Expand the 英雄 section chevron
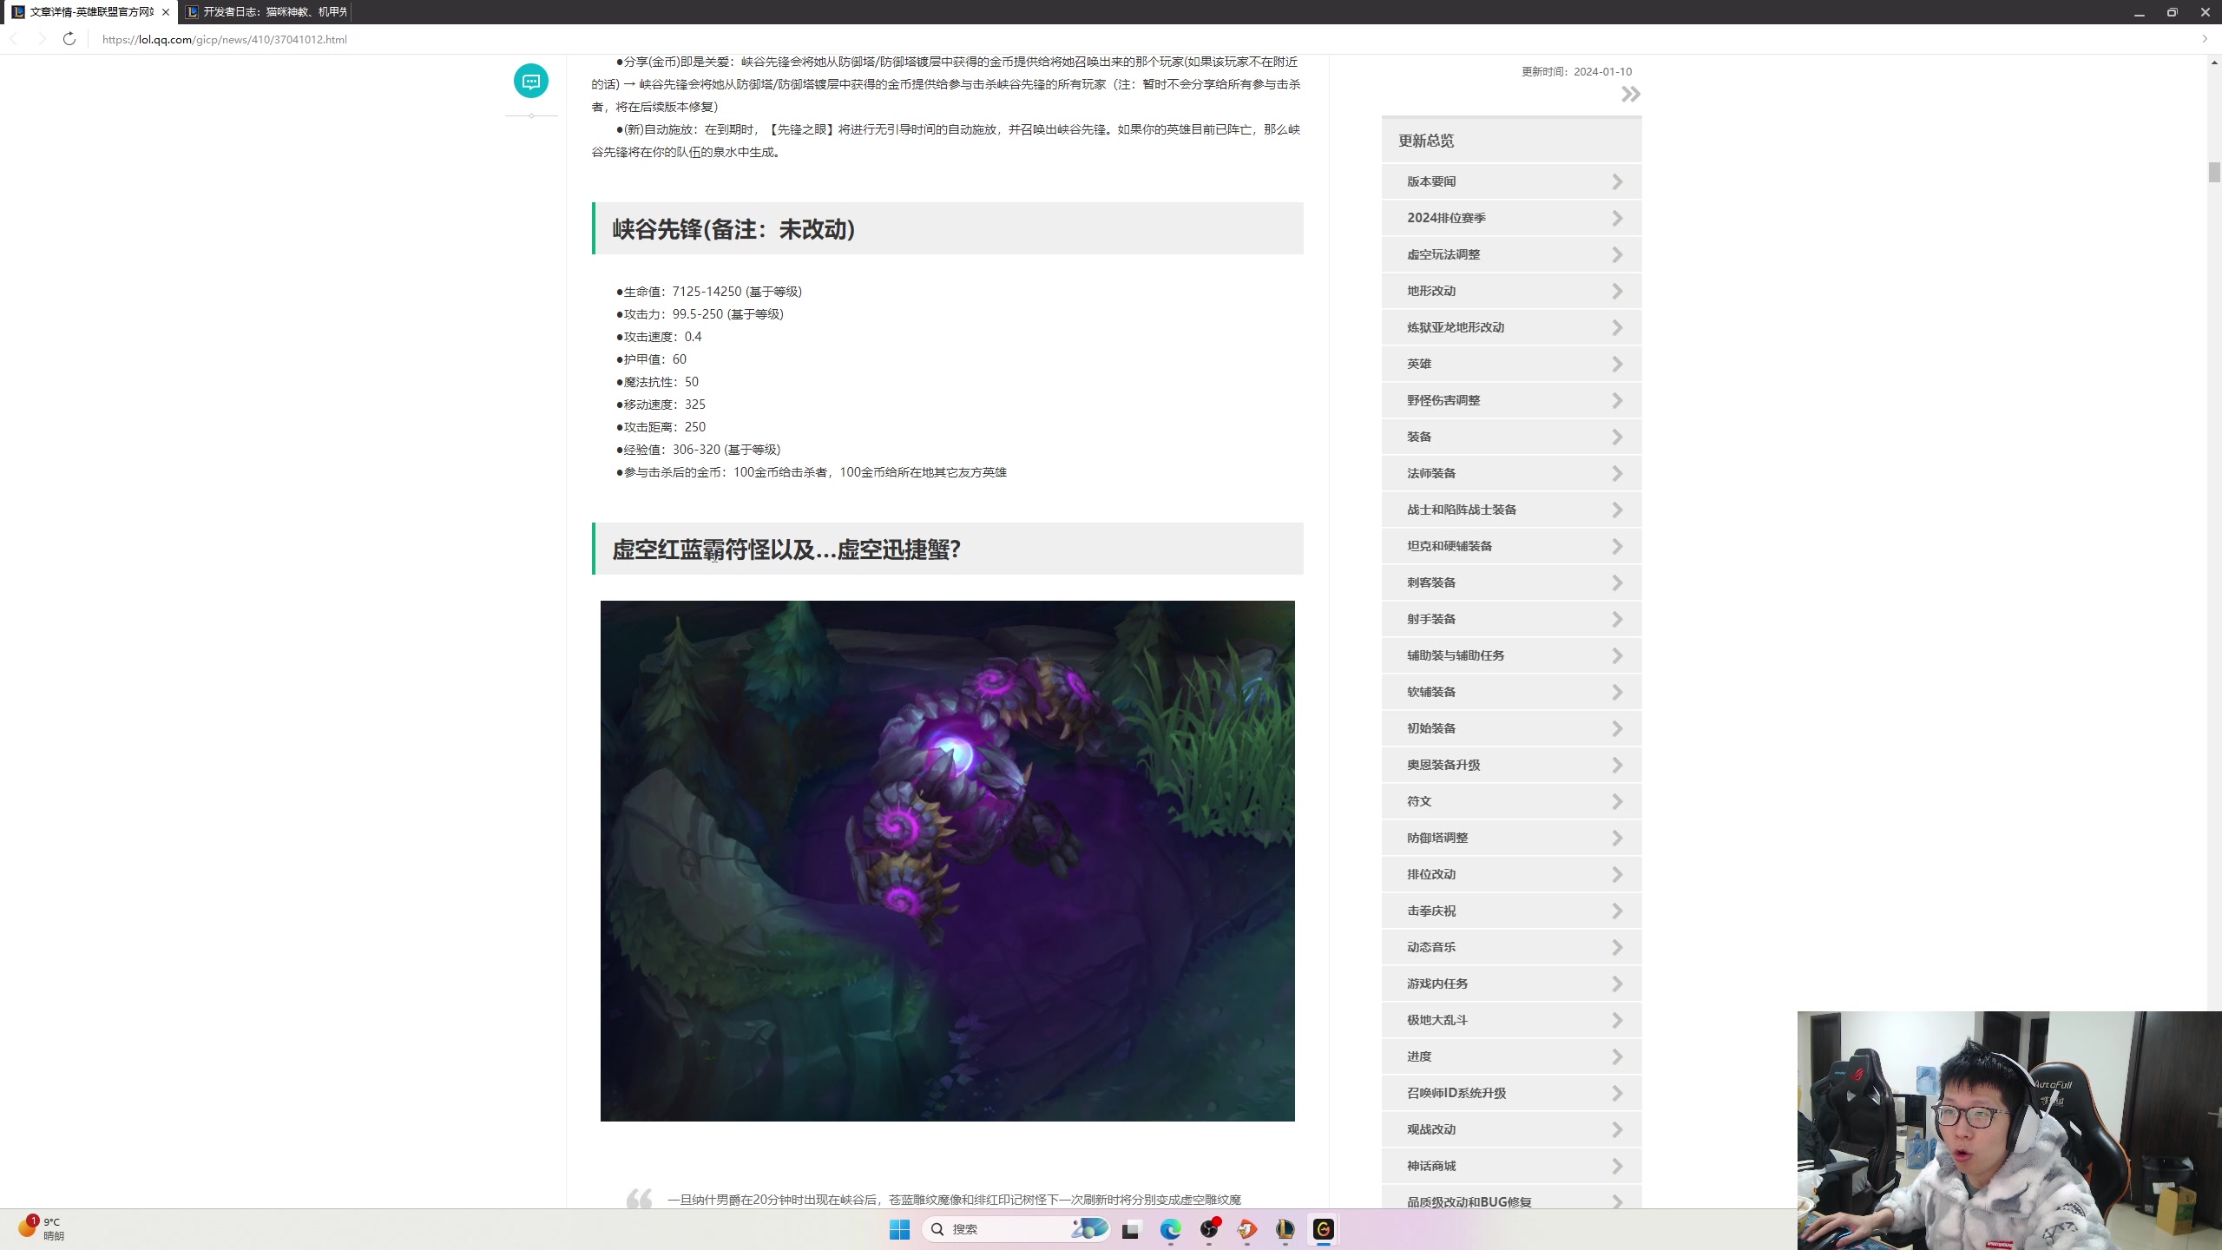2222x1250 pixels. [x=1616, y=364]
